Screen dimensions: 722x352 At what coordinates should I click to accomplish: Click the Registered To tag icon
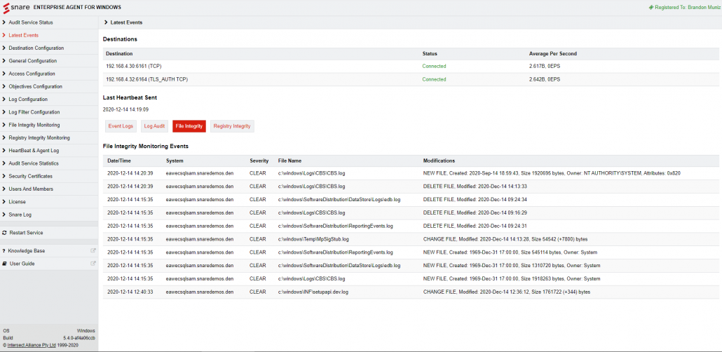click(x=651, y=8)
